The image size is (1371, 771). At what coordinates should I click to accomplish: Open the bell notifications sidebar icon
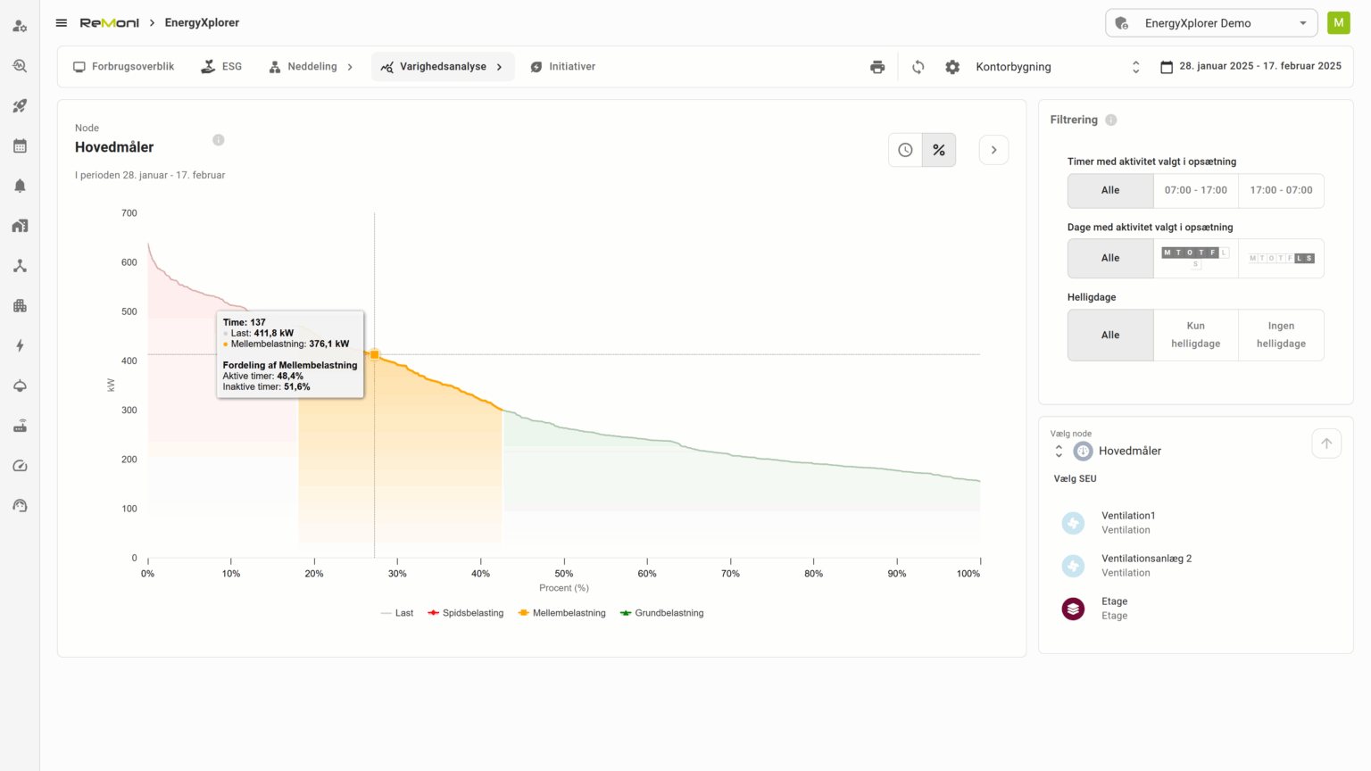(x=20, y=186)
